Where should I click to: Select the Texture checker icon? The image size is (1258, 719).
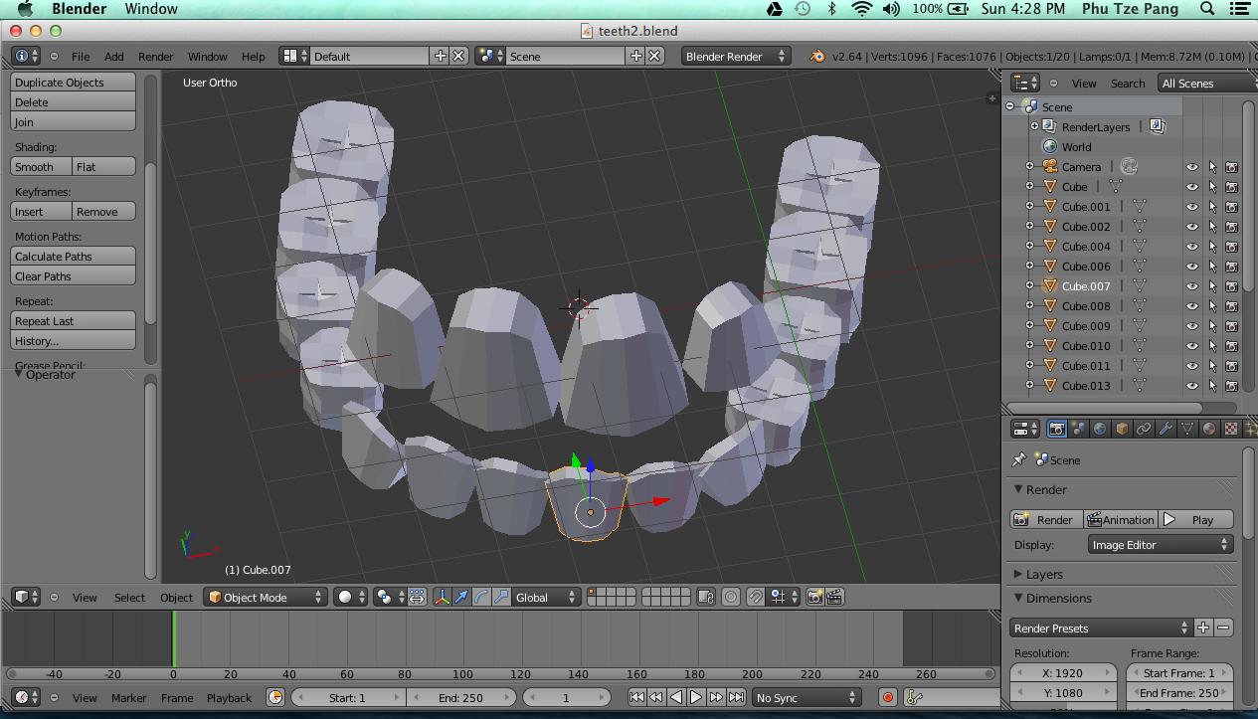(x=1233, y=428)
